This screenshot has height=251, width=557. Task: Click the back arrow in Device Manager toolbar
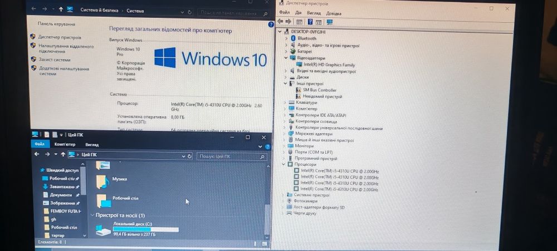[280, 22]
